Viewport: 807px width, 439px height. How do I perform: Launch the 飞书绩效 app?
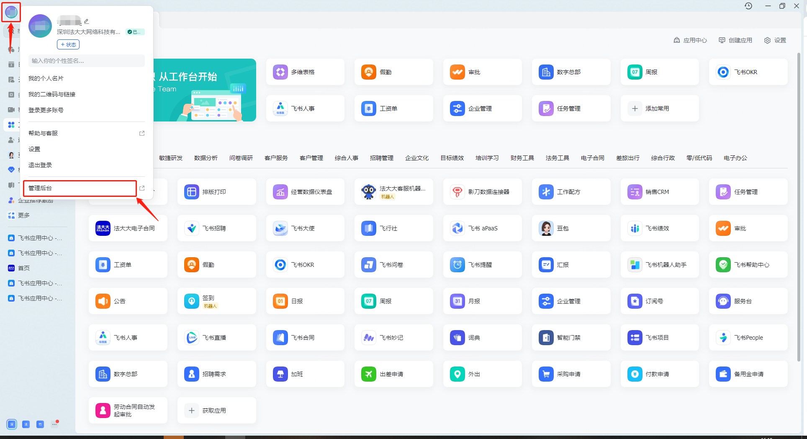660,228
